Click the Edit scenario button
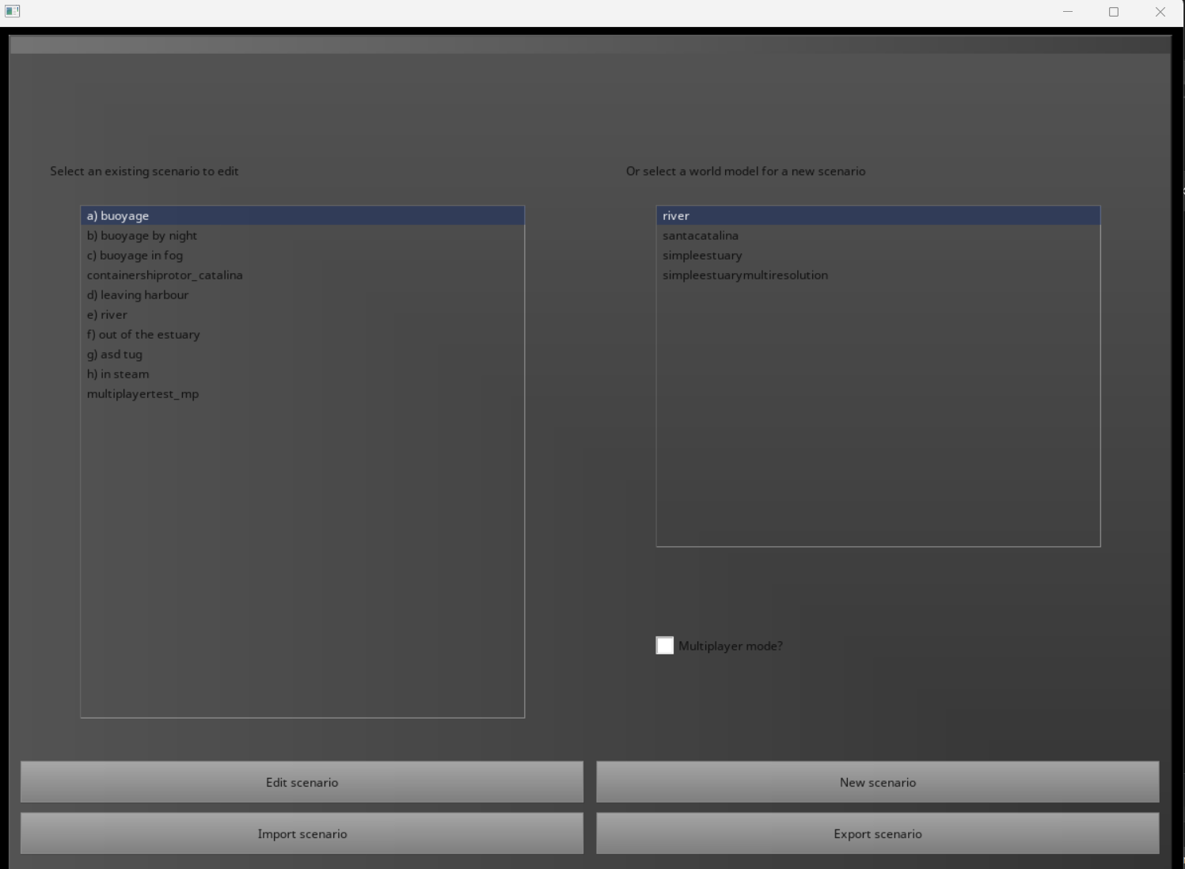1185x869 pixels. click(302, 782)
